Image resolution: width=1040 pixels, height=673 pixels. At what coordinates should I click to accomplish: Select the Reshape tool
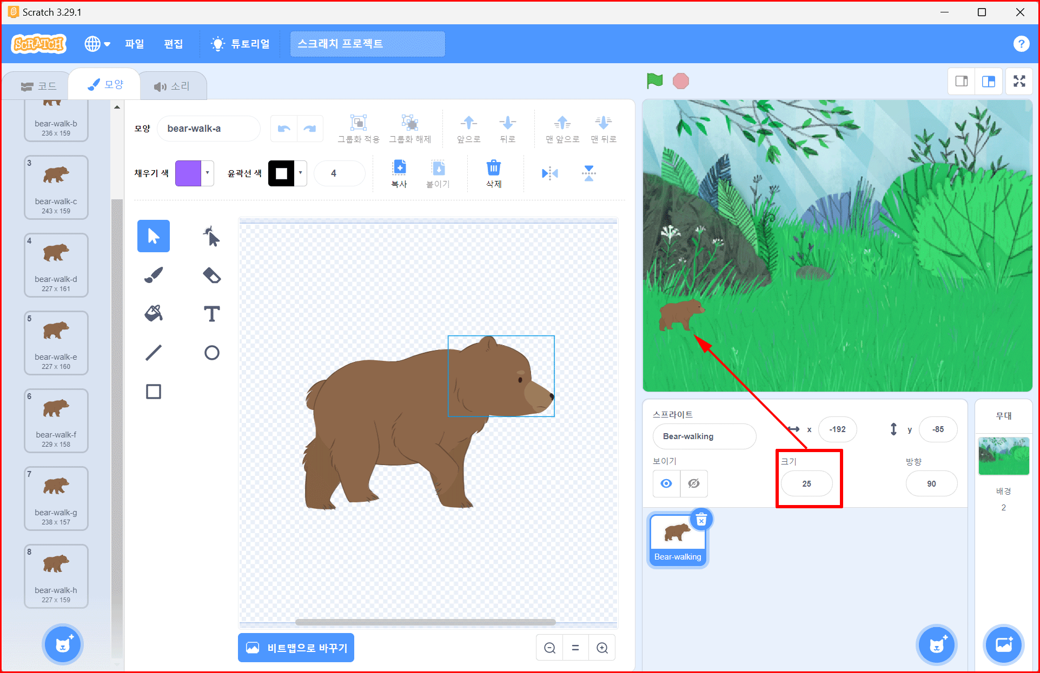(211, 236)
